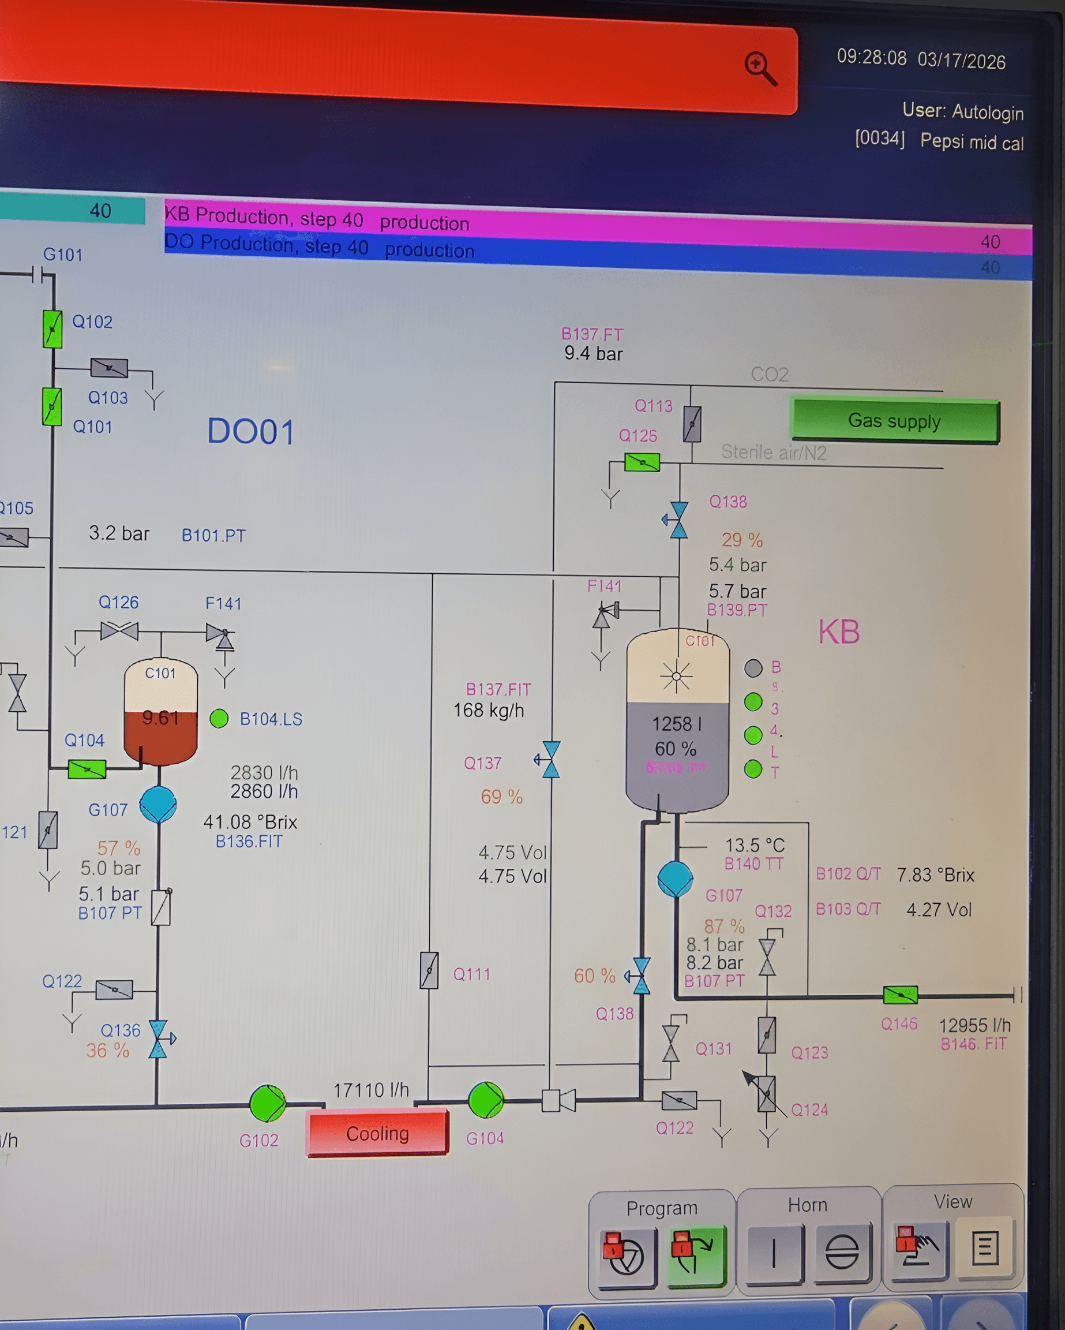The width and height of the screenshot is (1065, 1330).
Task: Open the Q138 control valve at 60 %
Action: 639,976
